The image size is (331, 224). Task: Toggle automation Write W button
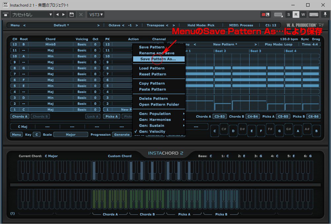click(x=303, y=14)
